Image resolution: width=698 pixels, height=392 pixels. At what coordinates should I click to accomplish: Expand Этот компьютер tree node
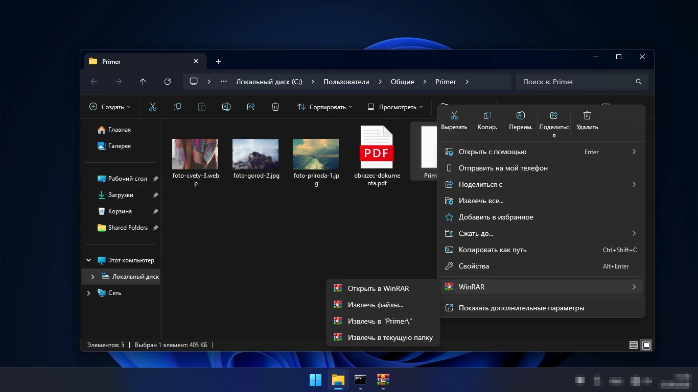tap(89, 260)
